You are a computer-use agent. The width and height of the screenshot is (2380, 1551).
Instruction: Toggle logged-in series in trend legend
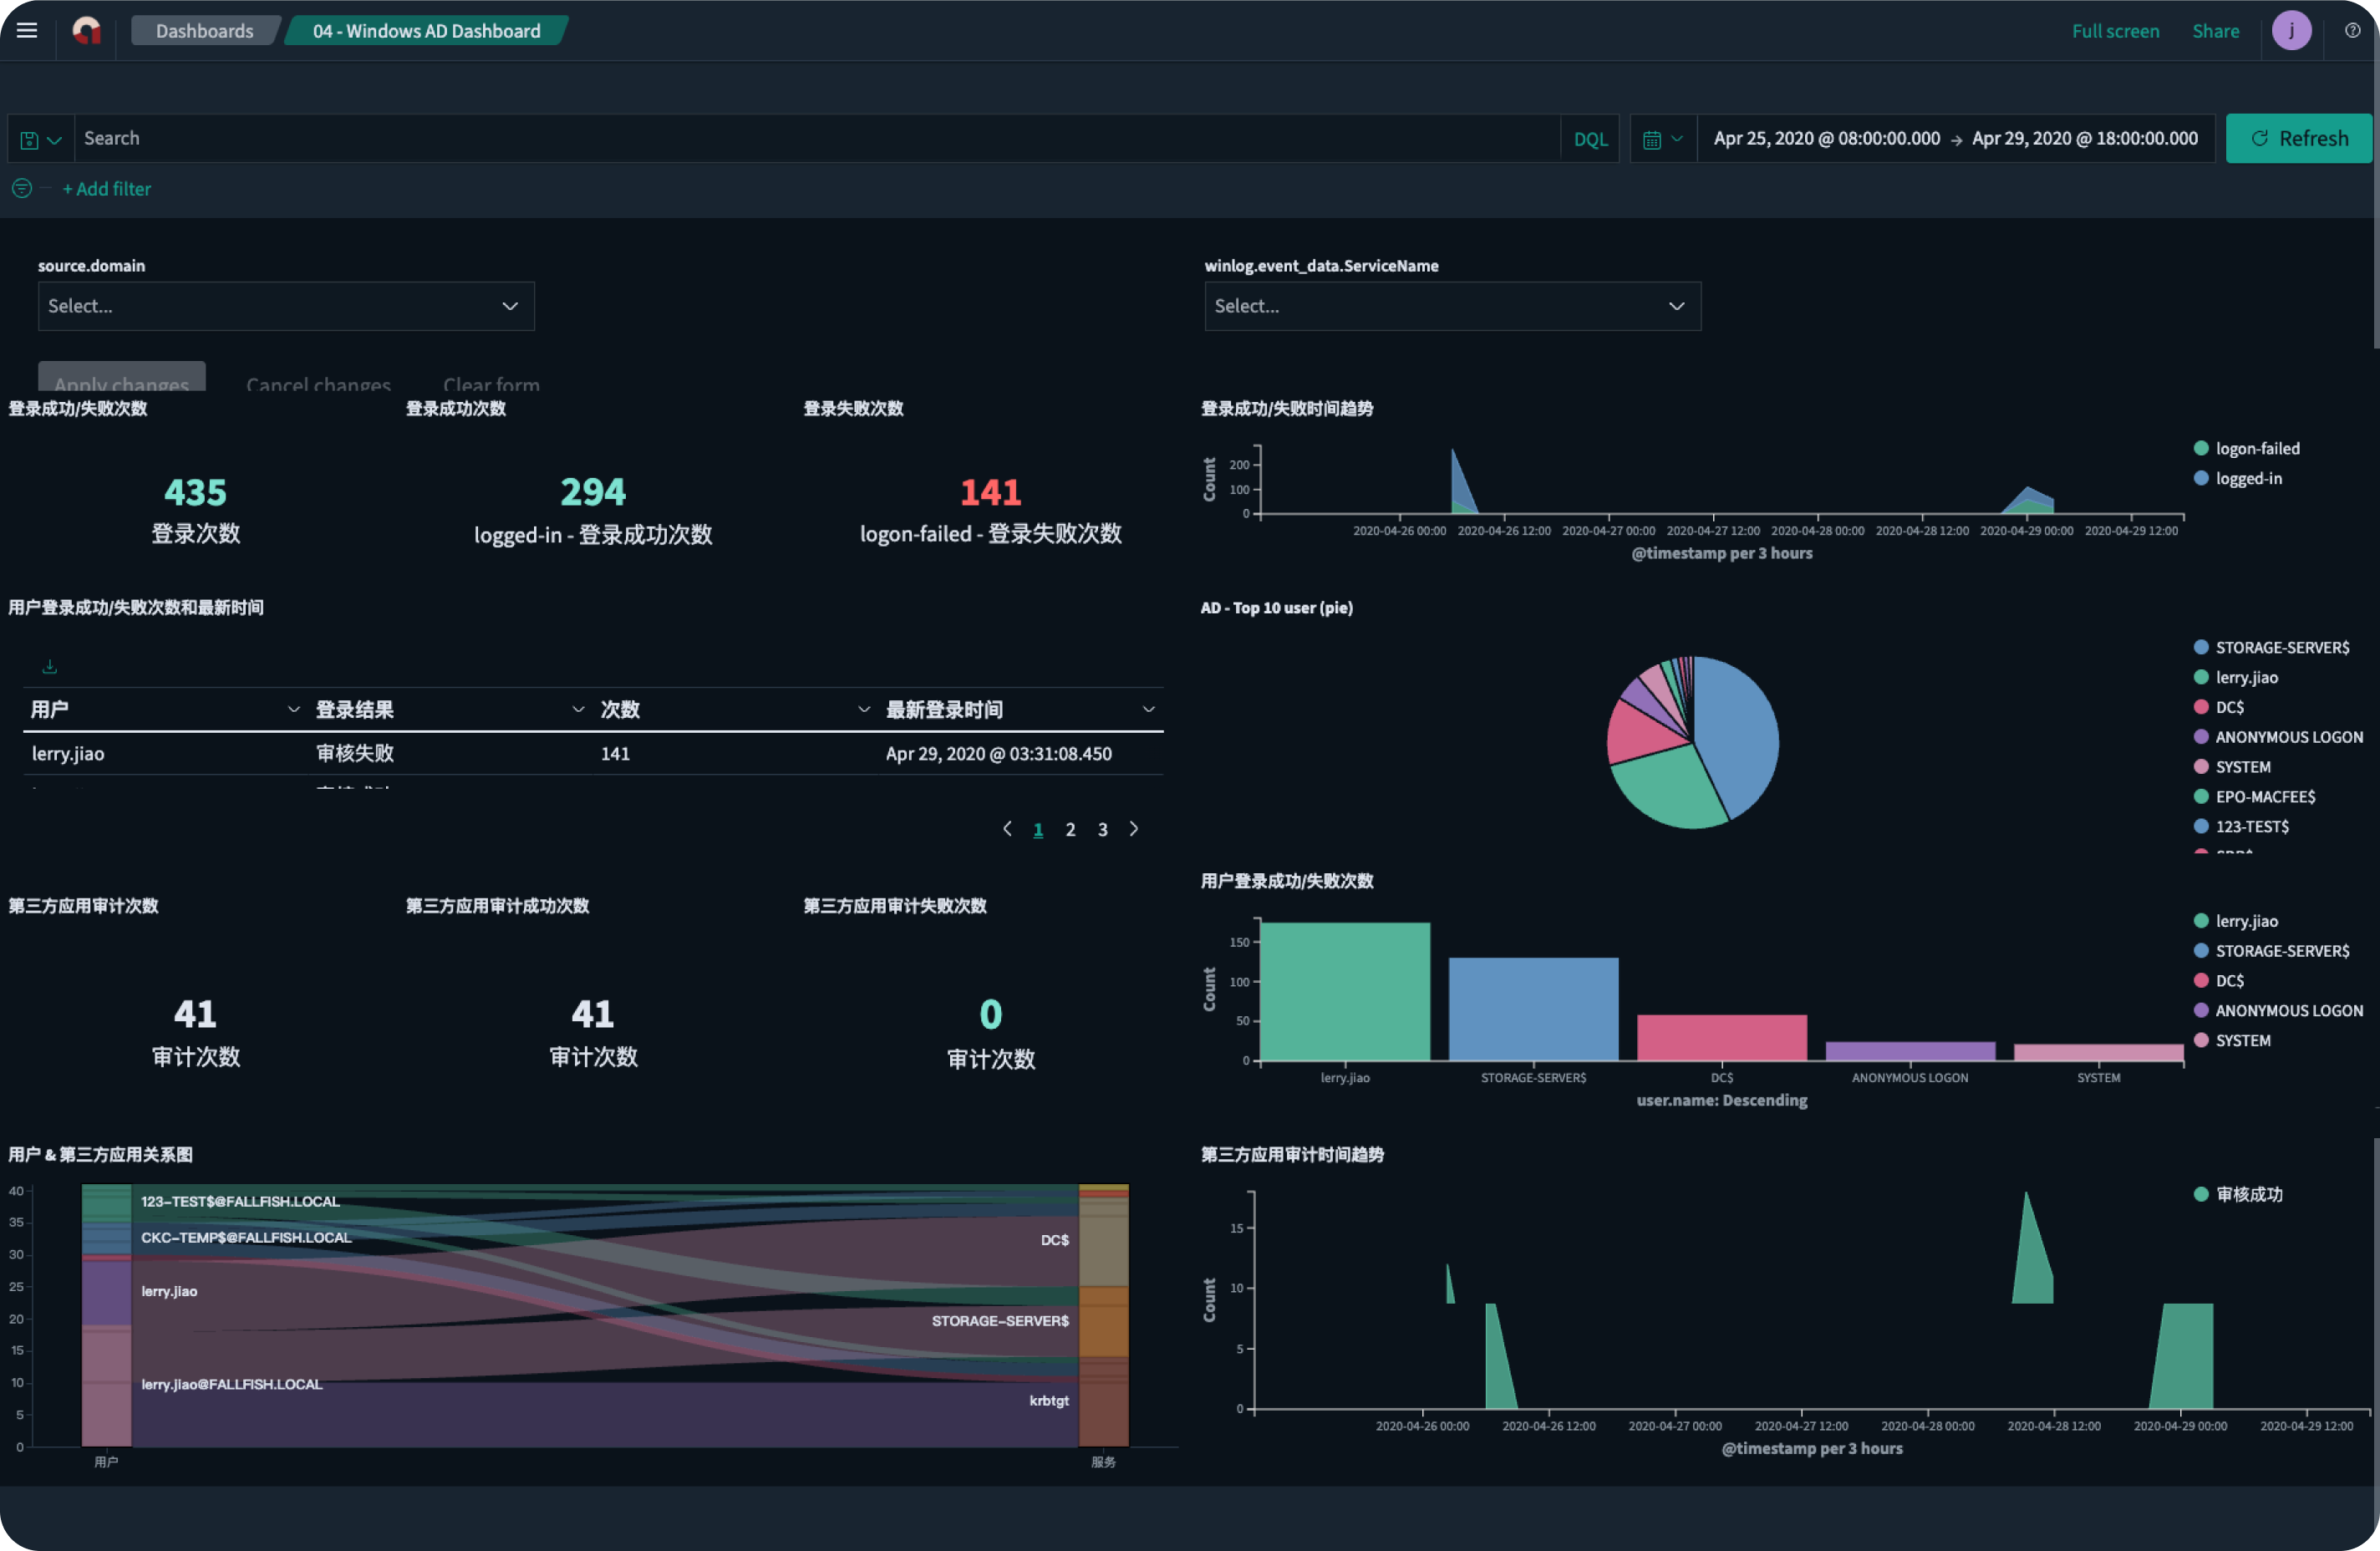(2247, 478)
